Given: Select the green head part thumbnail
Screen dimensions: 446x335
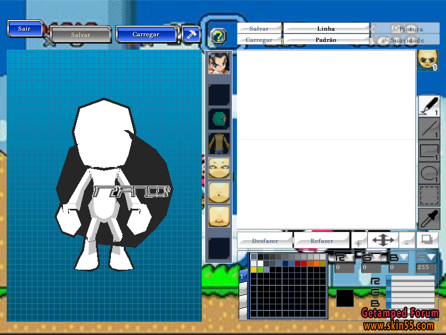Looking at the screenshot, I should 219,119.
